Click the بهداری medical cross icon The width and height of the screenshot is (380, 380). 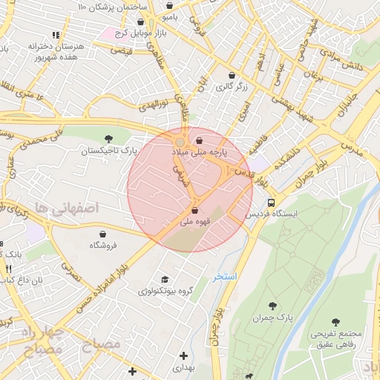[183, 356]
